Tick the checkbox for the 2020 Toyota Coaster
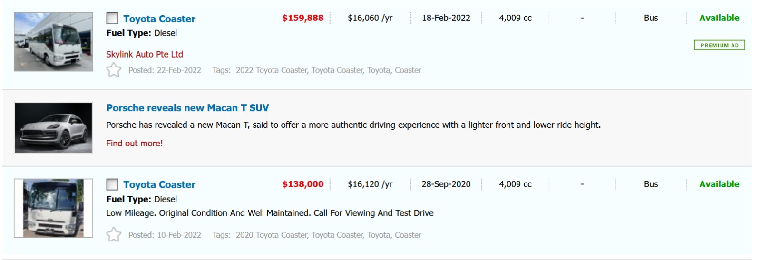 click(x=112, y=184)
